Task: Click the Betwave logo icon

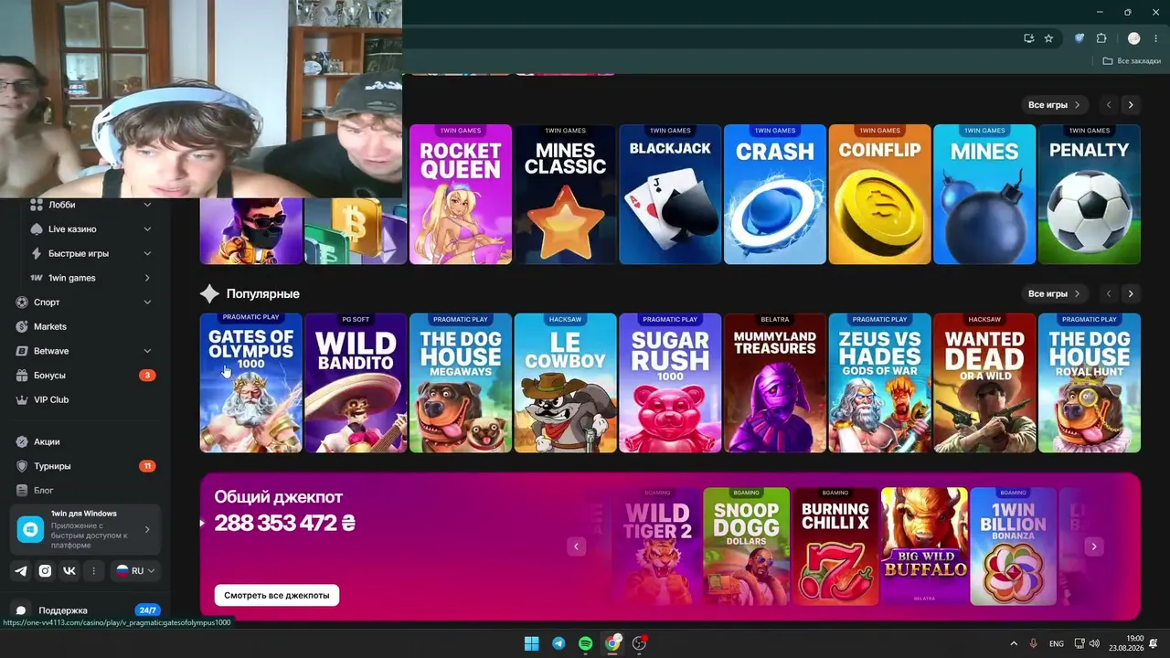Action: coord(23,351)
